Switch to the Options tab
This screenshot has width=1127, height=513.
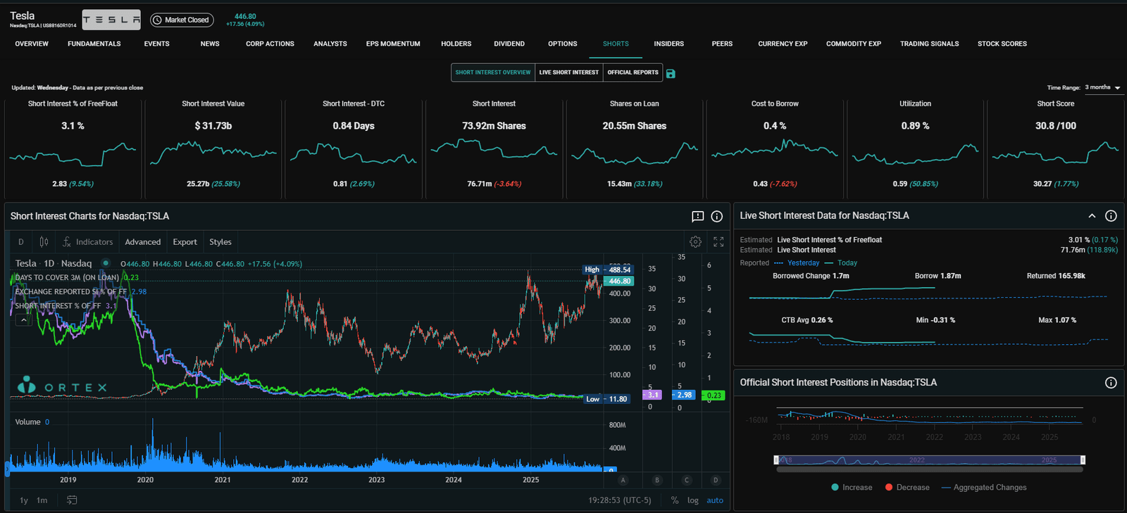[x=562, y=44]
